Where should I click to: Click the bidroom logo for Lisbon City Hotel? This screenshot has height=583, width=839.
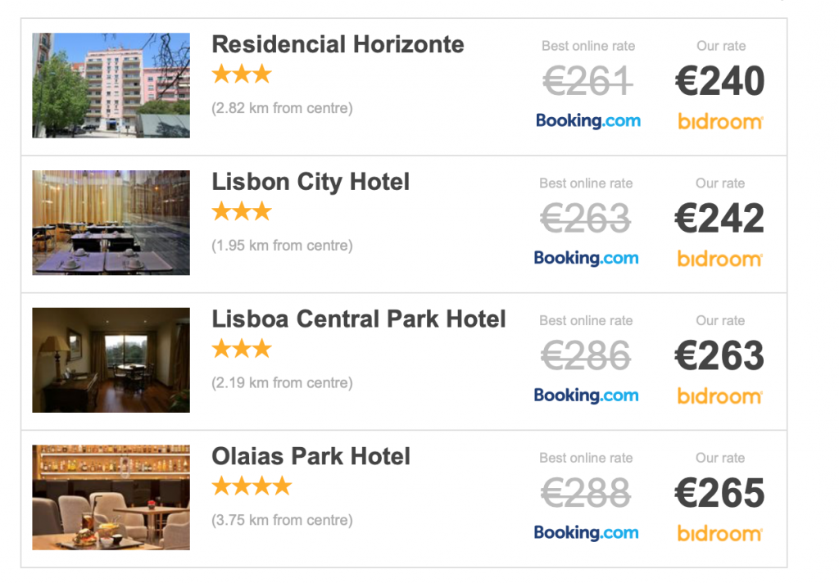[x=720, y=260]
